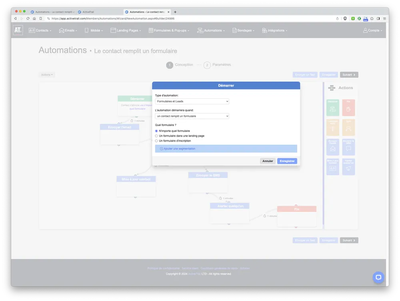Select Un formulaire d'inscription option
This screenshot has width=400, height=301.
156,141
